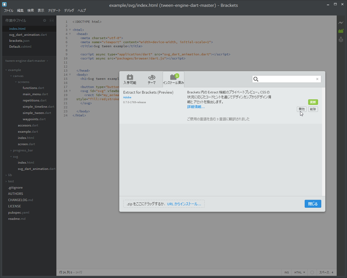Viewport: 347px width, 278px height.
Task: Open accesors.dart in file tree
Action: (x=28, y=125)
